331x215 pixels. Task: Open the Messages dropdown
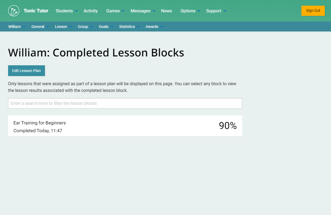click(143, 11)
